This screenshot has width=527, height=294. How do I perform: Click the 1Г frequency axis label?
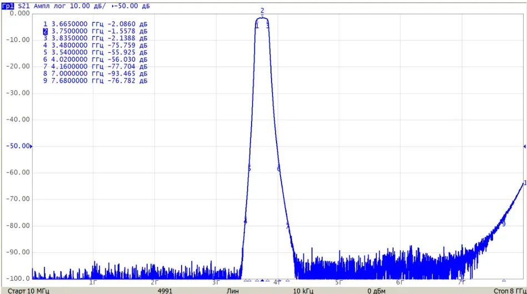pyautogui.click(x=93, y=282)
